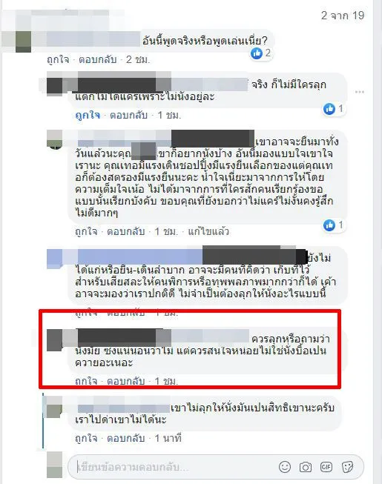382x484 pixels.
Task: Open the emoji picker in the reply box
Action: point(284,467)
